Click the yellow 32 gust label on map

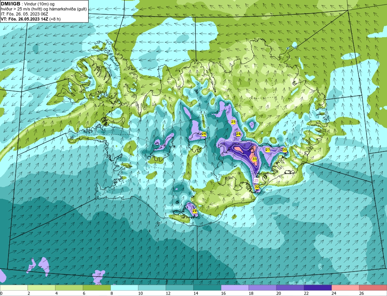coord(257,187)
